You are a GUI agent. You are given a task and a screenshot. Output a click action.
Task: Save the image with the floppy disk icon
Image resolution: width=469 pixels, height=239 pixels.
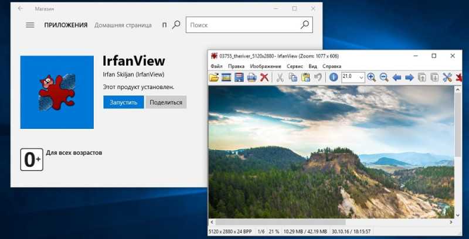[x=239, y=78]
